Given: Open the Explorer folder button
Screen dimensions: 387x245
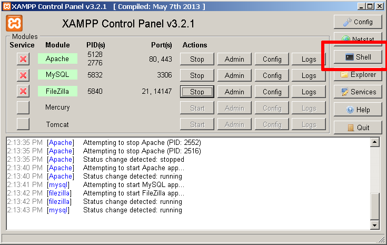Looking at the screenshot, I should (358, 75).
